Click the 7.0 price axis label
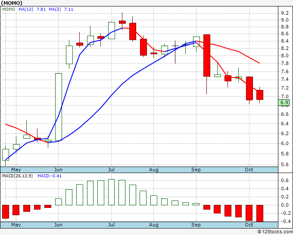This screenshot has width=293, height=235. 285,96
